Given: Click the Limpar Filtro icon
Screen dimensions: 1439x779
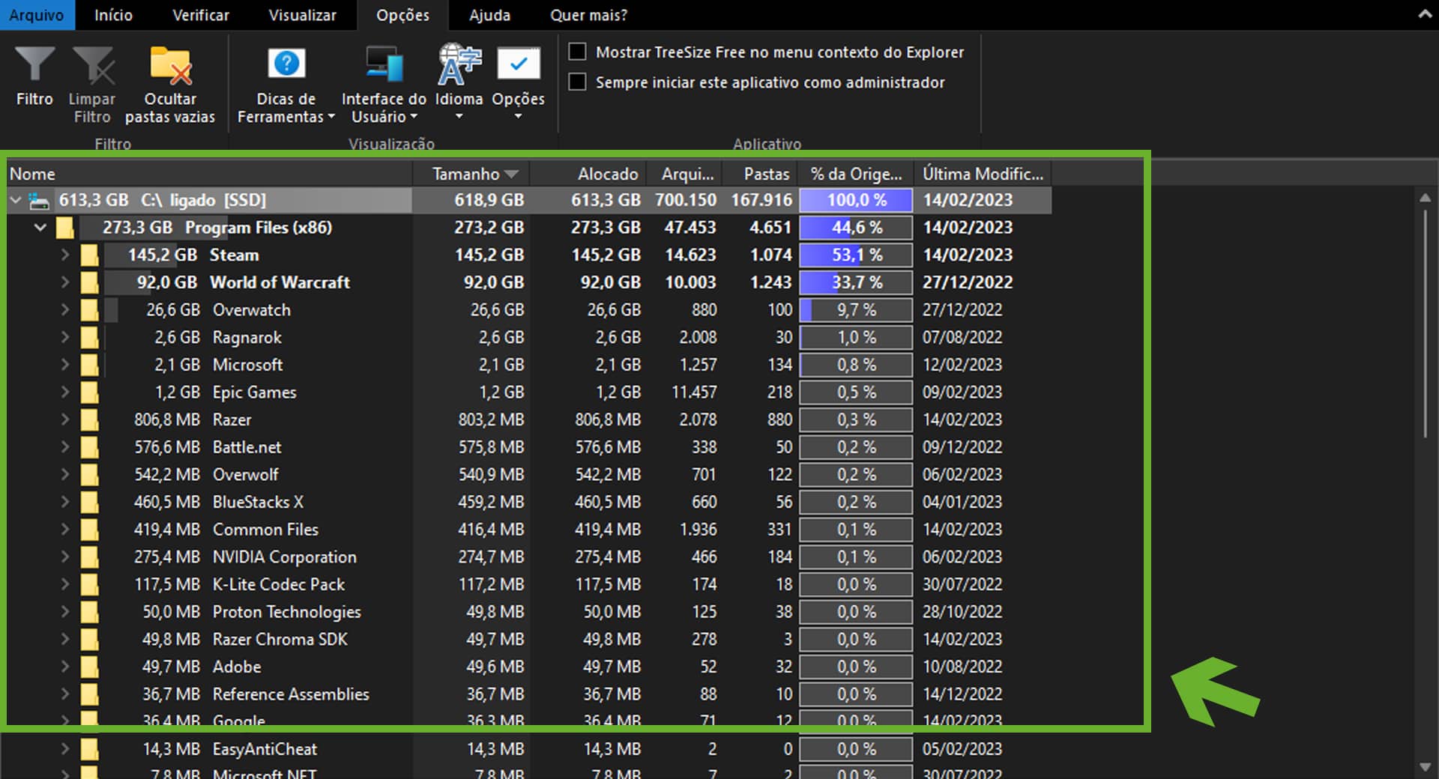Looking at the screenshot, I should click(93, 64).
